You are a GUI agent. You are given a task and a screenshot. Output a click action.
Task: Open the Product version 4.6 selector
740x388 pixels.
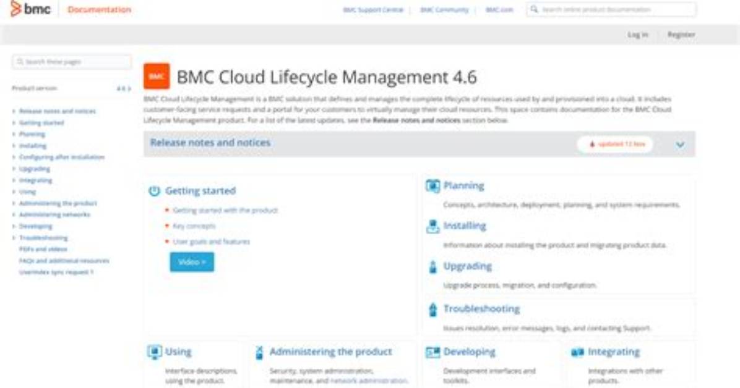pyautogui.click(x=124, y=88)
